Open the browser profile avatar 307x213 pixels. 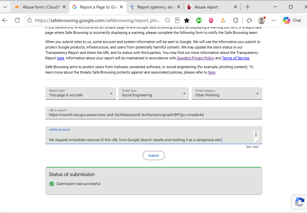click(262, 20)
